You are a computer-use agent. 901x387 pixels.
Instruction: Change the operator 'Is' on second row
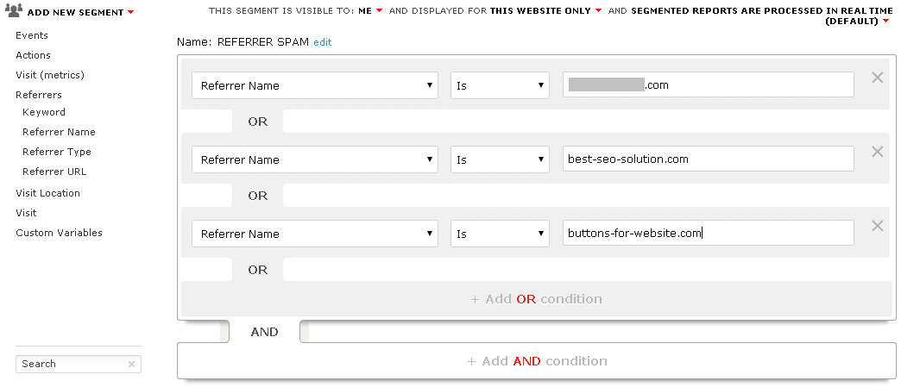[x=500, y=159]
